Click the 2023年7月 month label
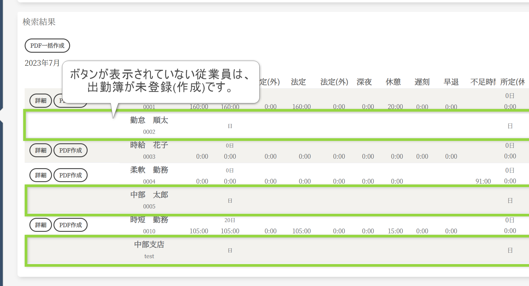 42,63
